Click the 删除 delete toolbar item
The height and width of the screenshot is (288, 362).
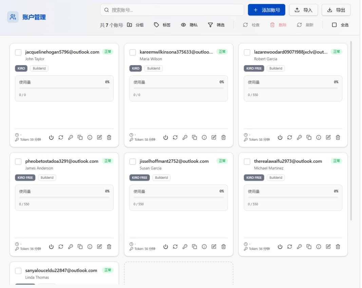click(x=278, y=25)
